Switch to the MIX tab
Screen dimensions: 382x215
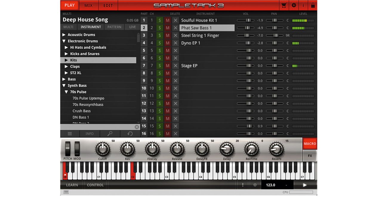pyautogui.click(x=88, y=5)
